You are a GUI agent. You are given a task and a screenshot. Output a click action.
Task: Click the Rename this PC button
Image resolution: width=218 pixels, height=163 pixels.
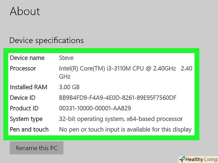(37, 148)
